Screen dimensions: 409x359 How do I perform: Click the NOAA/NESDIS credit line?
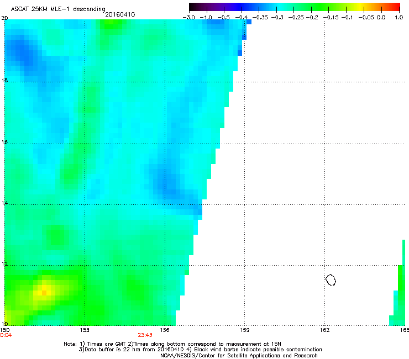pos(239,356)
